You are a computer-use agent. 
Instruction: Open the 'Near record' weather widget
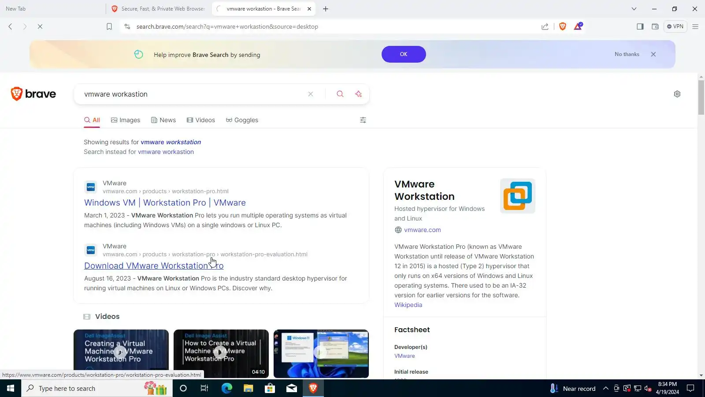(x=572, y=388)
